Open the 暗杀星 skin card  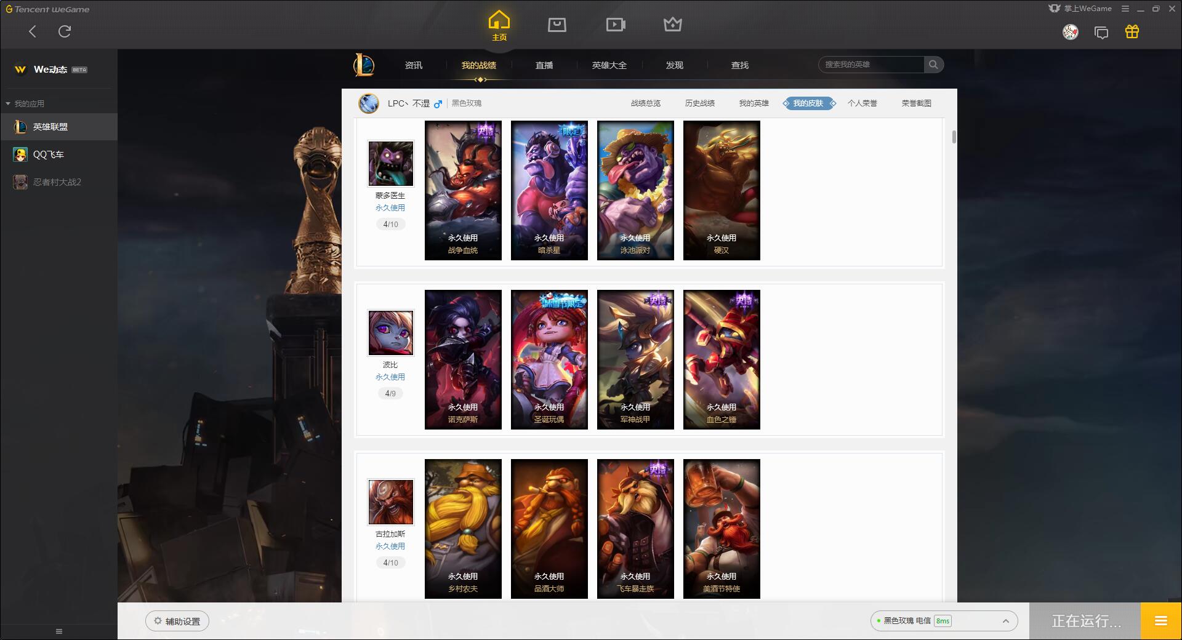pos(549,190)
